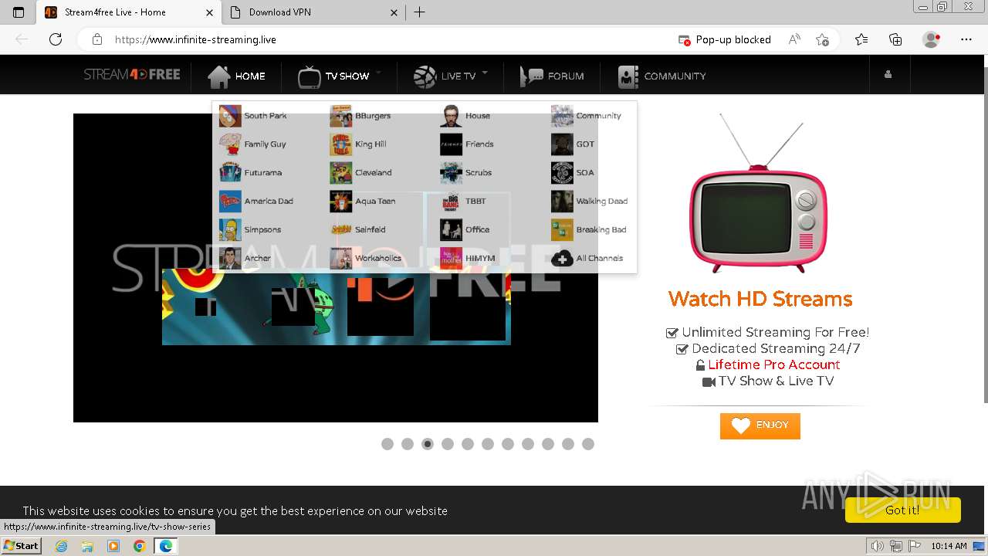Screen dimensions: 988x556
Task: Select the Breaking Bad channel icon
Action: (562, 230)
